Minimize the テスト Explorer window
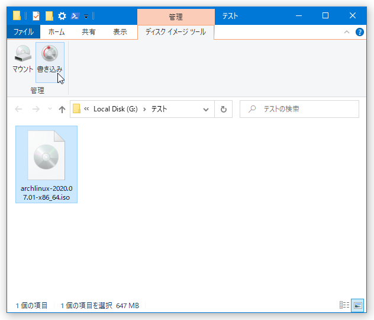 pos(299,16)
